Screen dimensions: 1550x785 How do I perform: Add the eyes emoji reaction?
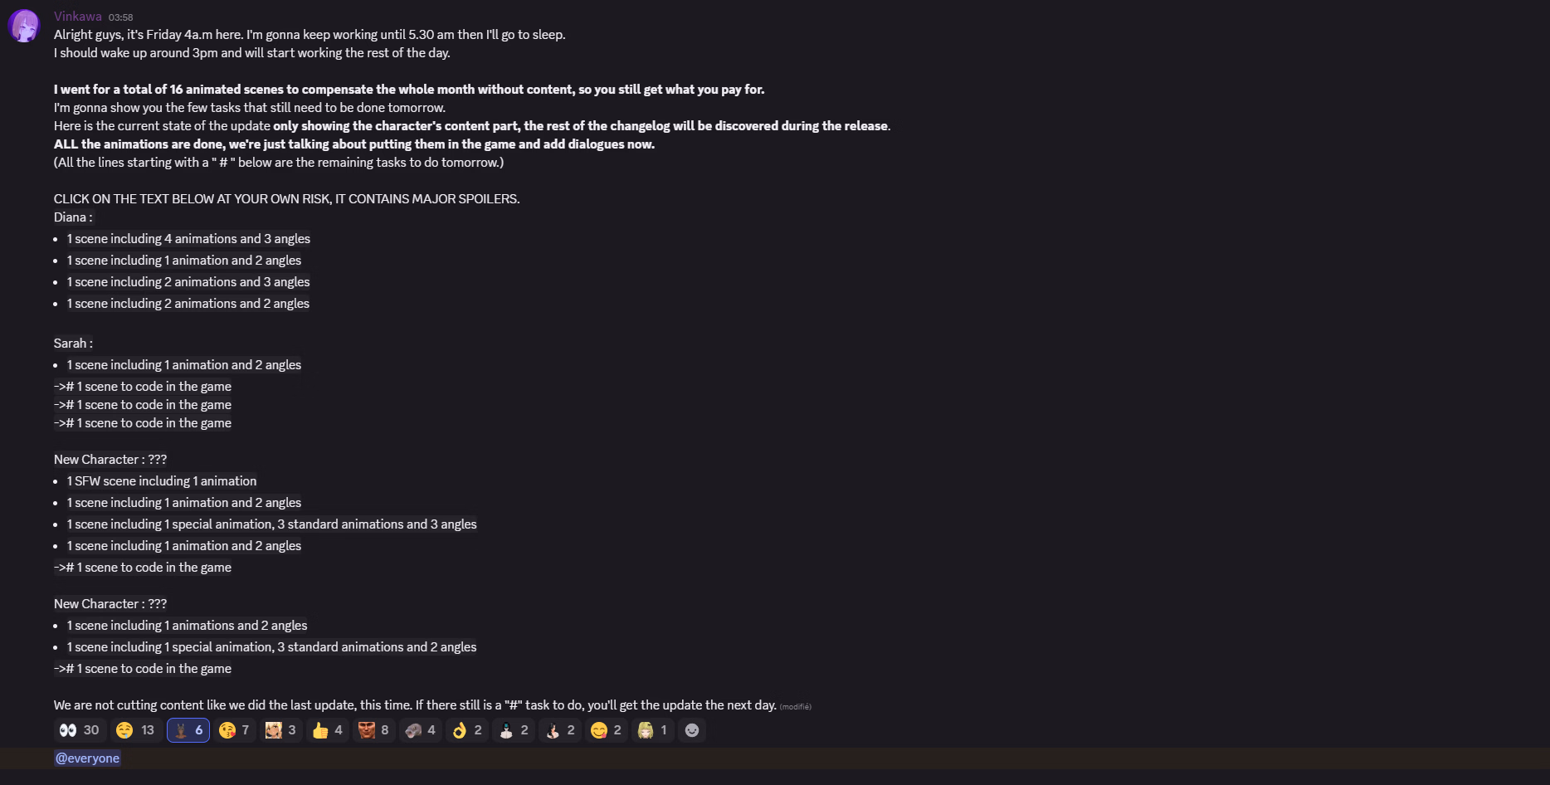[x=79, y=730]
